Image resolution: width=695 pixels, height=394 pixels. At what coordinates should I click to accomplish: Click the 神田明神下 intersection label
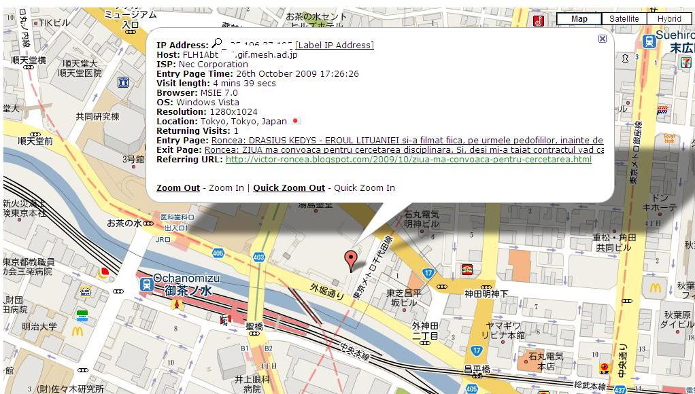[x=486, y=293]
